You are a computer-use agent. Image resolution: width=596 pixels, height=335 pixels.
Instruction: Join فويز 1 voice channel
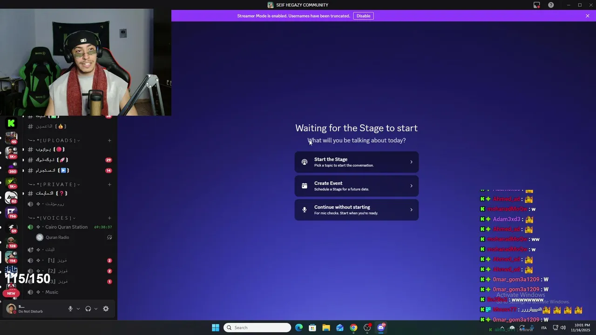[69, 261]
